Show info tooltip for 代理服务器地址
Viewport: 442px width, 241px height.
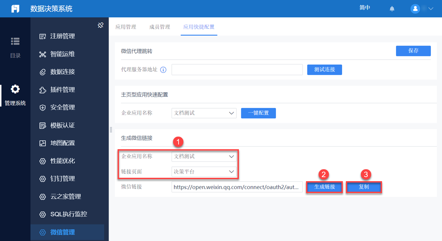[x=163, y=70]
